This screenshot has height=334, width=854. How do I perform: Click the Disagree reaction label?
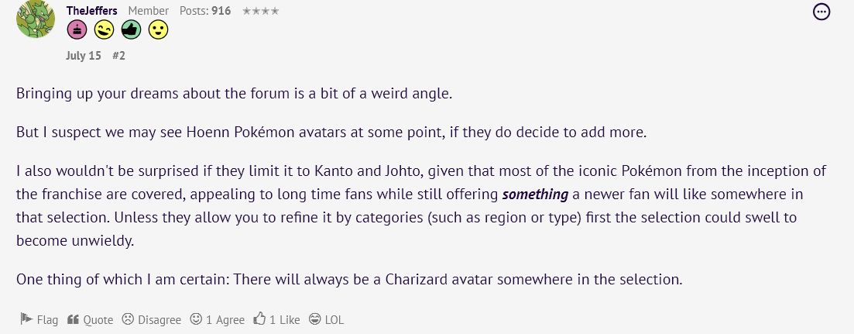pyautogui.click(x=159, y=319)
